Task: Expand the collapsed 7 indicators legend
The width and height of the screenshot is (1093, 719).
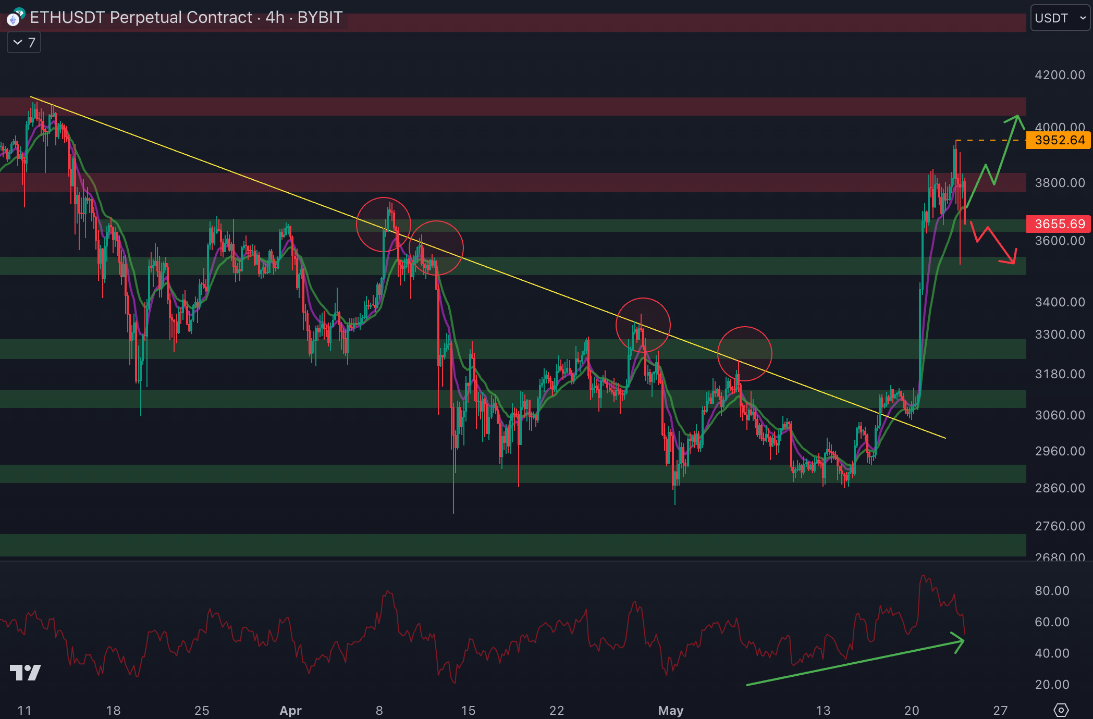Action: point(24,43)
